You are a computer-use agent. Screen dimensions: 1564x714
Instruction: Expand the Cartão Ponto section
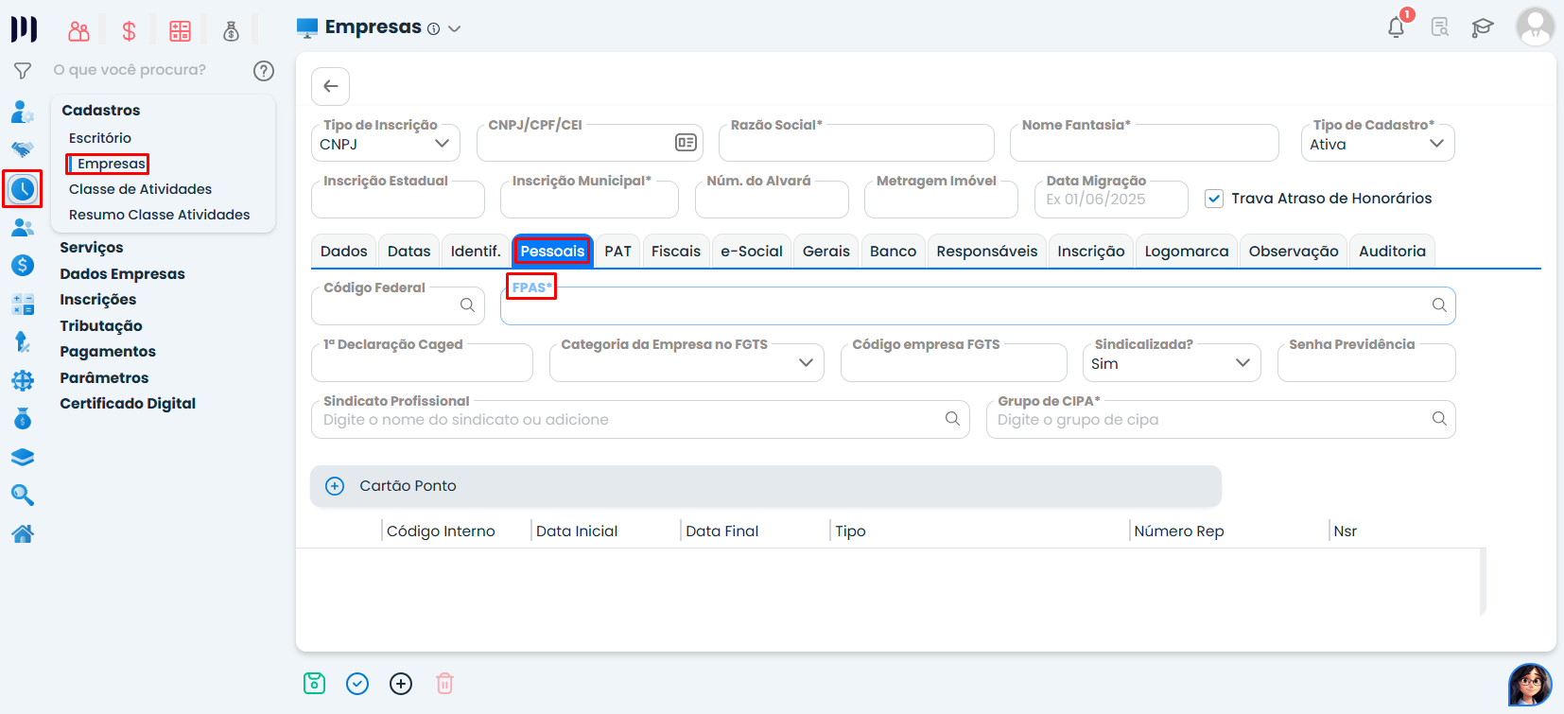coord(335,486)
